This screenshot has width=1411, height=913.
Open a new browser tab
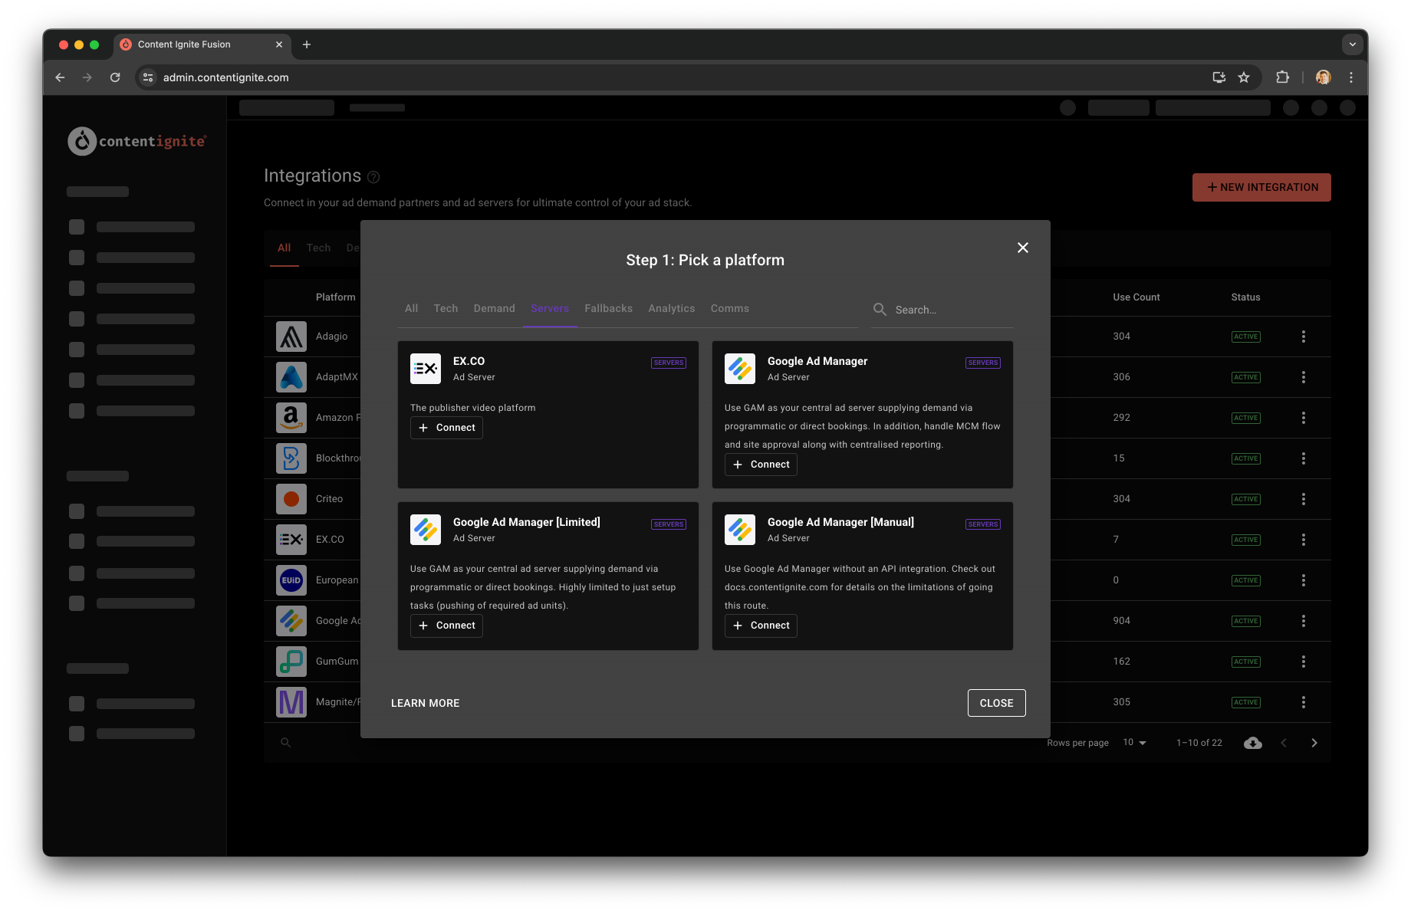307,44
